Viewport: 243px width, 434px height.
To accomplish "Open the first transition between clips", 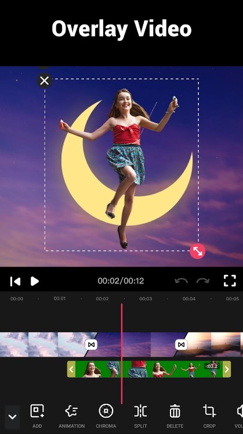I will (91, 345).
